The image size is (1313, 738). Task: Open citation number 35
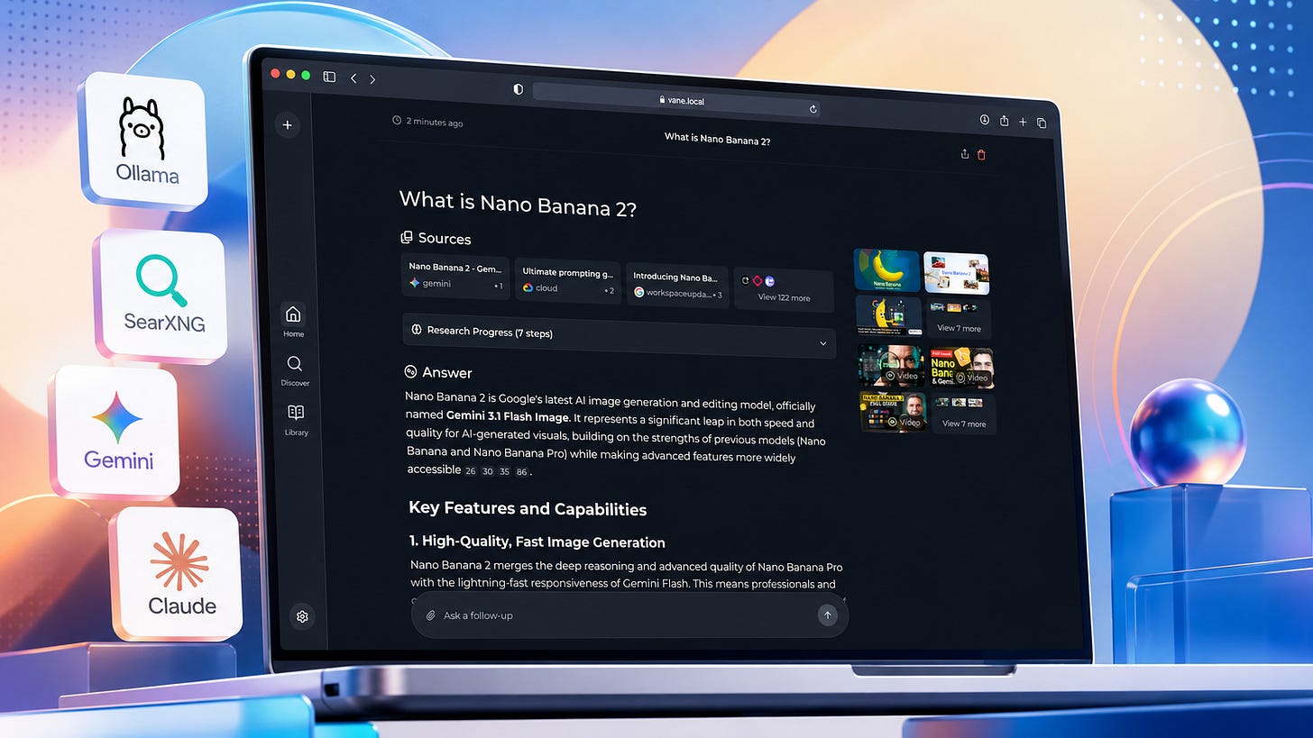point(504,471)
